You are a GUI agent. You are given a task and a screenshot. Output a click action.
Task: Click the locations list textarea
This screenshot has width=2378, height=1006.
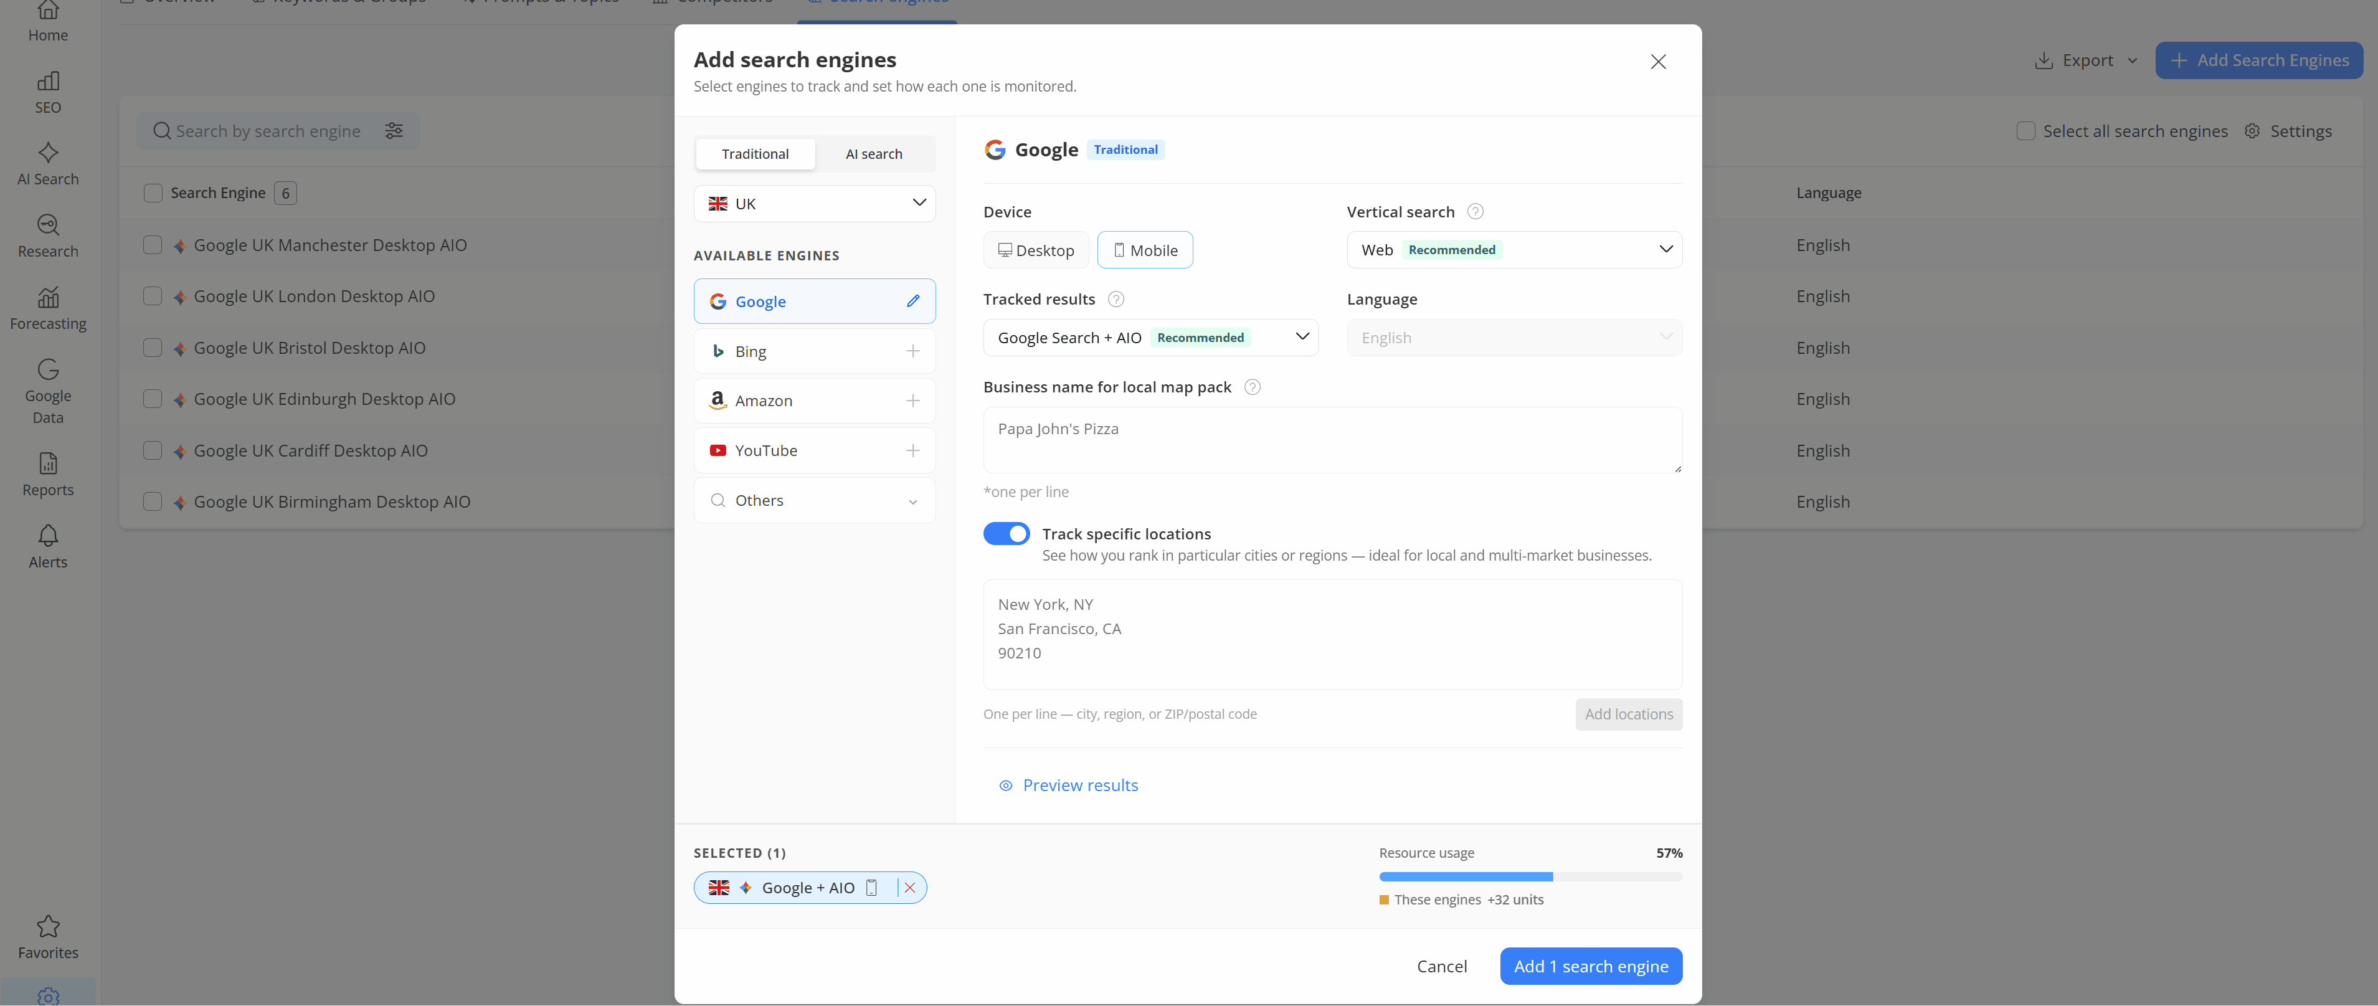(x=1332, y=635)
